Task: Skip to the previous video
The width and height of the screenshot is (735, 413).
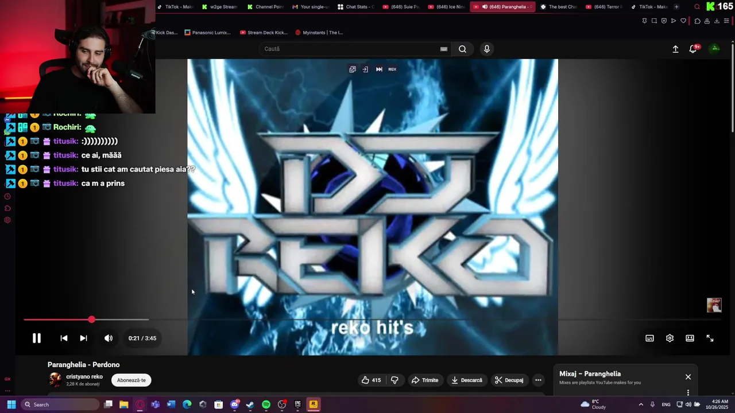Action: click(x=64, y=338)
